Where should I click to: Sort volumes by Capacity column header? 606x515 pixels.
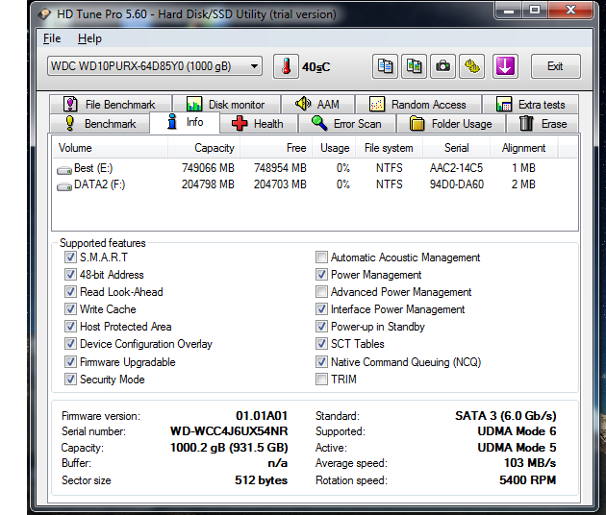point(214,148)
